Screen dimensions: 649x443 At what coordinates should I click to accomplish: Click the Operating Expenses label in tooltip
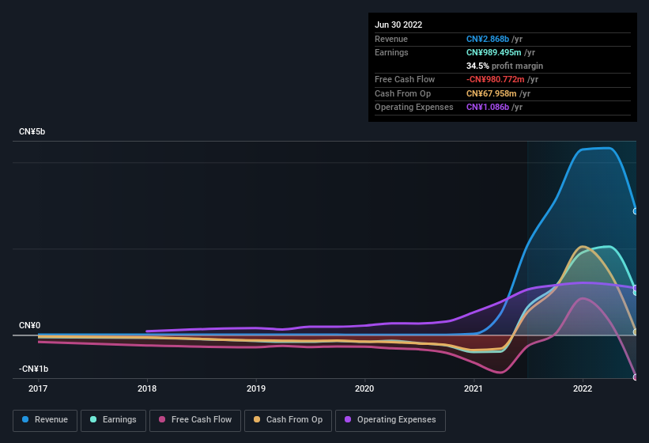point(414,107)
